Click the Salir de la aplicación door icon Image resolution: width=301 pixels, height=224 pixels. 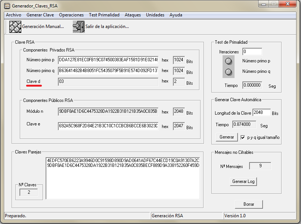coord(78,27)
